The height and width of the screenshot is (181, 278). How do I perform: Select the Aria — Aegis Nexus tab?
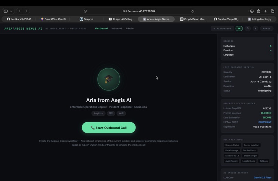coord(156,19)
